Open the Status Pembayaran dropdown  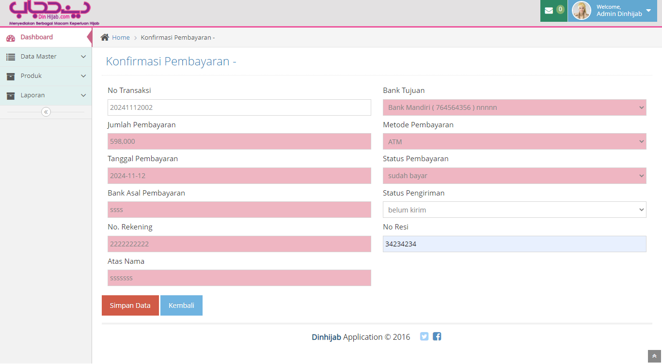coord(514,176)
